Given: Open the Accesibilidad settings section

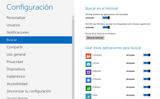Looking at the screenshot, I should click(36, 84).
